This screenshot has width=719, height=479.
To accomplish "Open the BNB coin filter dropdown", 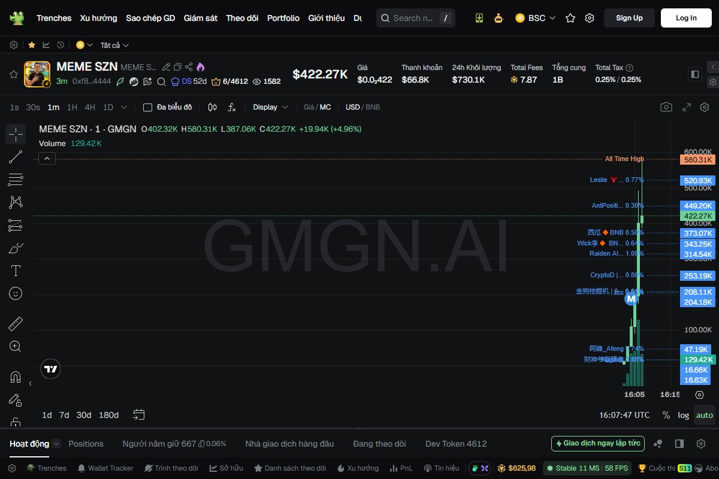I will 84,45.
